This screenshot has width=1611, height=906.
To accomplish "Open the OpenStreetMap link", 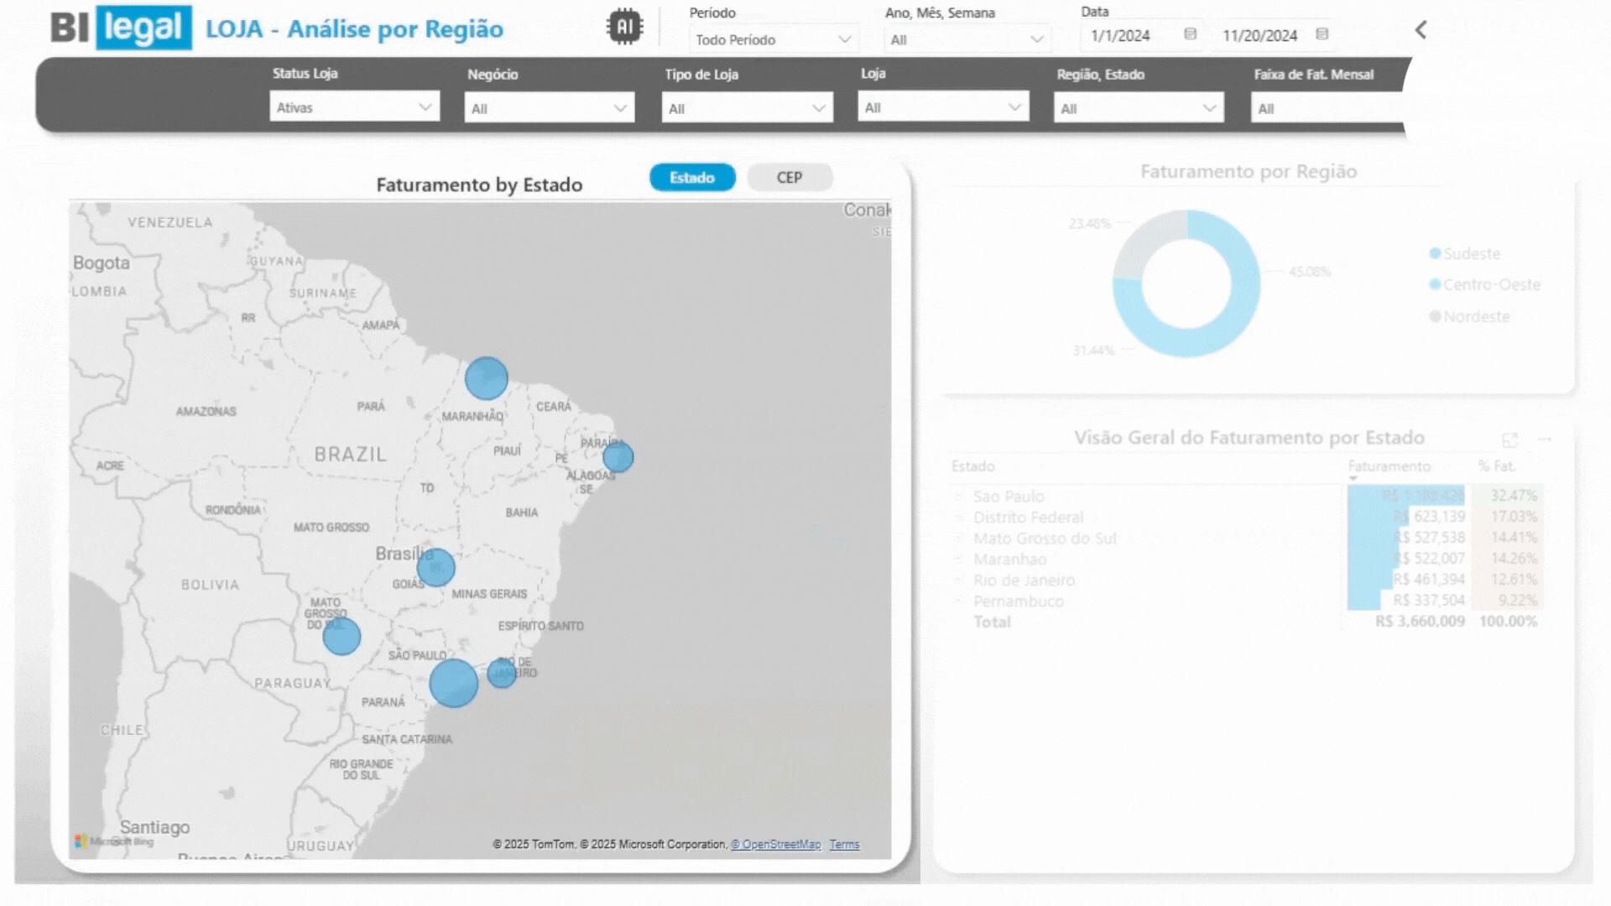I will point(775,845).
